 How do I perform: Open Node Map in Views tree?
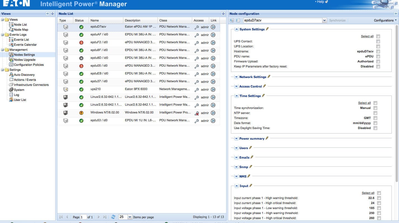[21, 30]
